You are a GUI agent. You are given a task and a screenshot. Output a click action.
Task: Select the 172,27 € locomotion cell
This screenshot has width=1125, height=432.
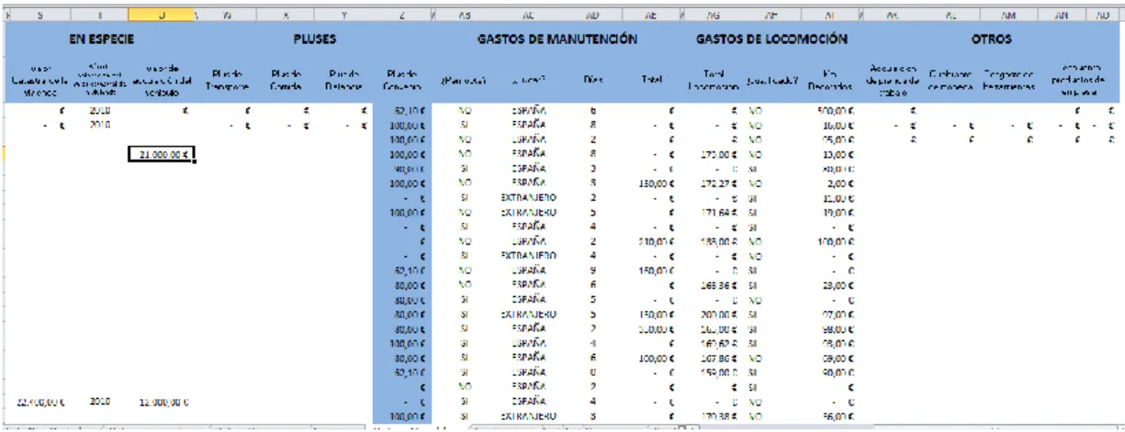click(x=714, y=184)
